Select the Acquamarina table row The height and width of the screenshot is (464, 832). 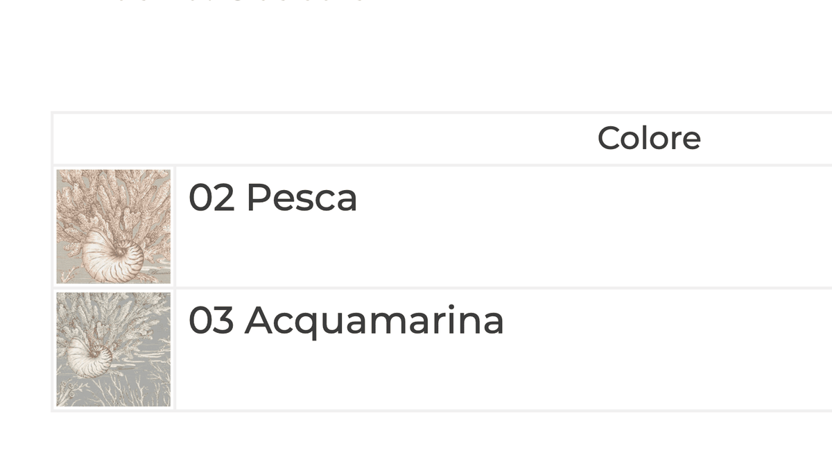click(x=443, y=350)
